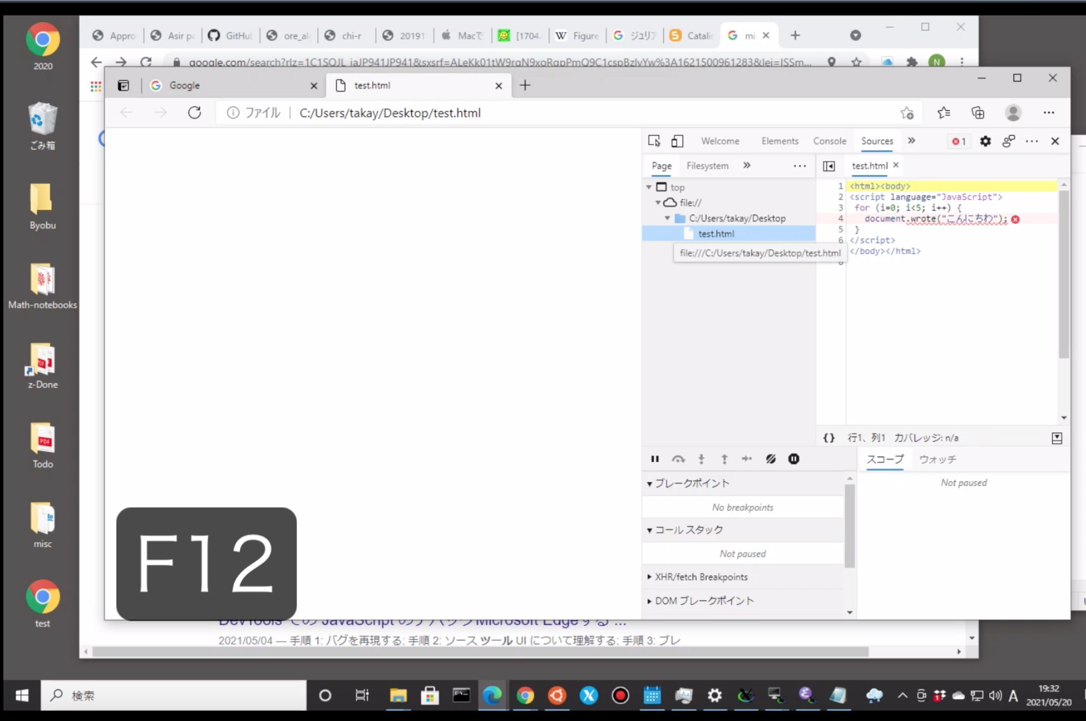Viewport: 1086px width, 721px height.
Task: Switch to the Elements tab
Action: [x=780, y=141]
